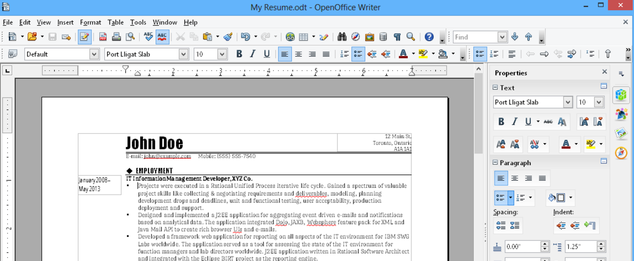Collapse the Paragraph section in Properties
This screenshot has height=261, width=634.
click(495, 163)
